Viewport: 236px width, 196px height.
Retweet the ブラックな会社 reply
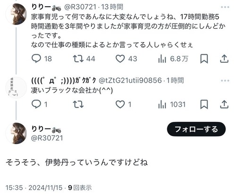click(x=78, y=104)
